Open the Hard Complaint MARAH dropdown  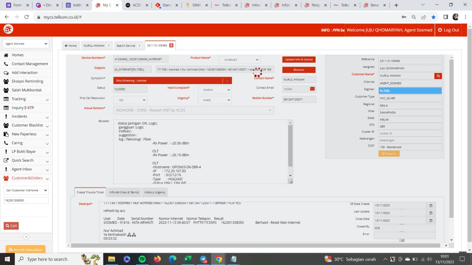coord(215,90)
